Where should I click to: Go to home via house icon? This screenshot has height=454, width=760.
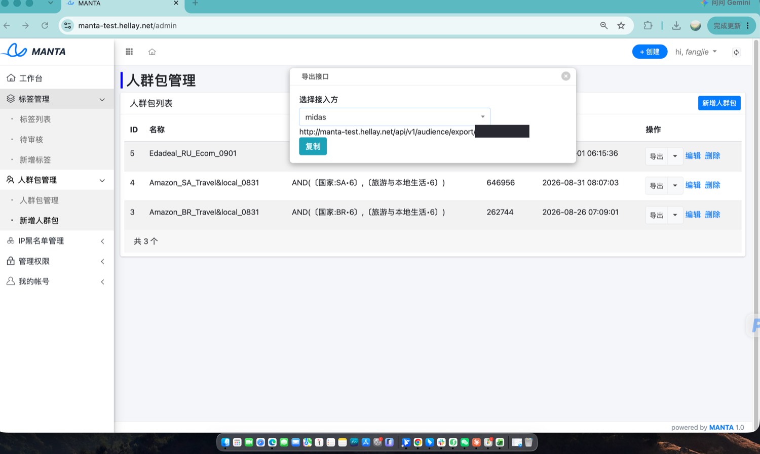pyautogui.click(x=152, y=52)
